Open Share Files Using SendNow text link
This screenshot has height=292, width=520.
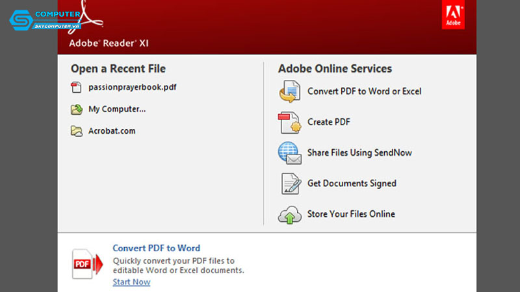[x=359, y=153]
